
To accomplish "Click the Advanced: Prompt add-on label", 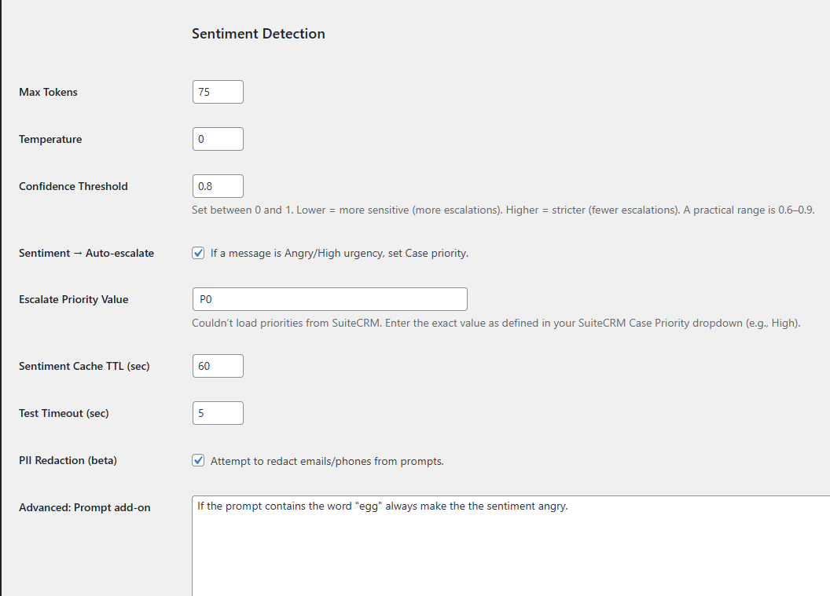I will 84,507.
